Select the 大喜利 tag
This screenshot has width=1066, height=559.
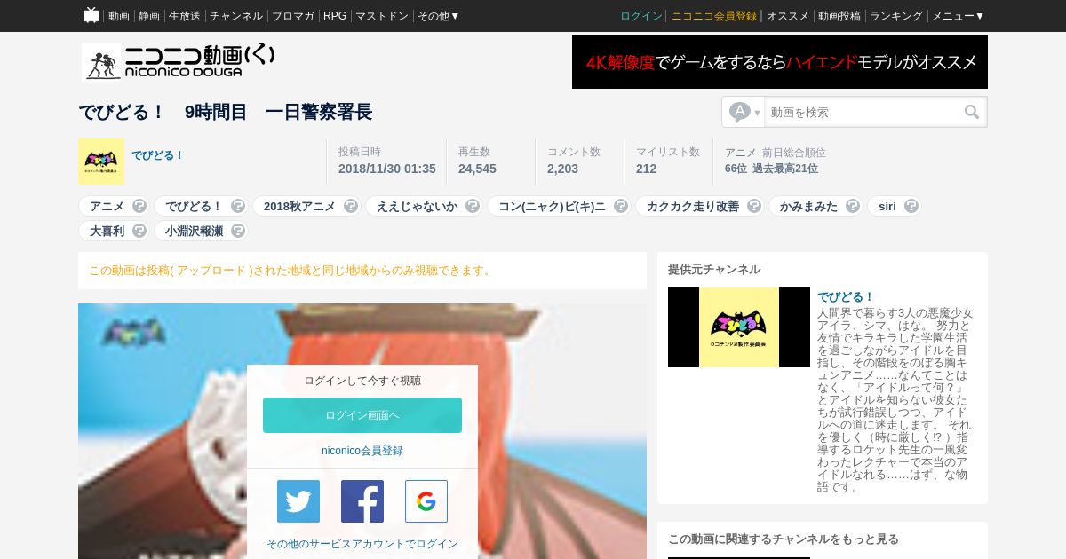[107, 231]
